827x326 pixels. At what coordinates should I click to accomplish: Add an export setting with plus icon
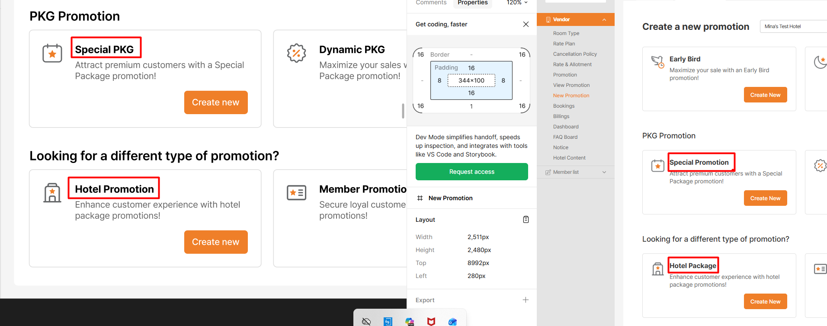526,300
